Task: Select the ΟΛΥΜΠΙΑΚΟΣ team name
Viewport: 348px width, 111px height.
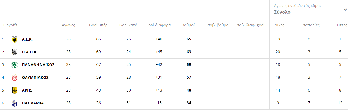Action: (35, 78)
